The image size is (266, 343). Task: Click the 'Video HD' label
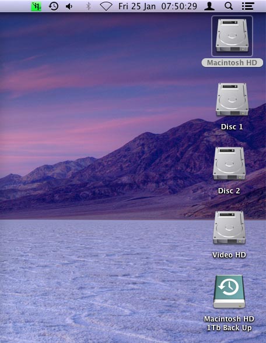tap(229, 255)
